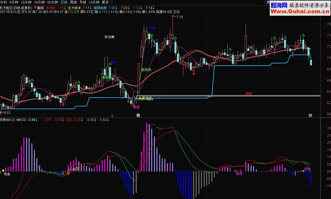Select the 60分钟 timeframe tab
The height and width of the screenshot is (199, 331).
click(52, 2)
